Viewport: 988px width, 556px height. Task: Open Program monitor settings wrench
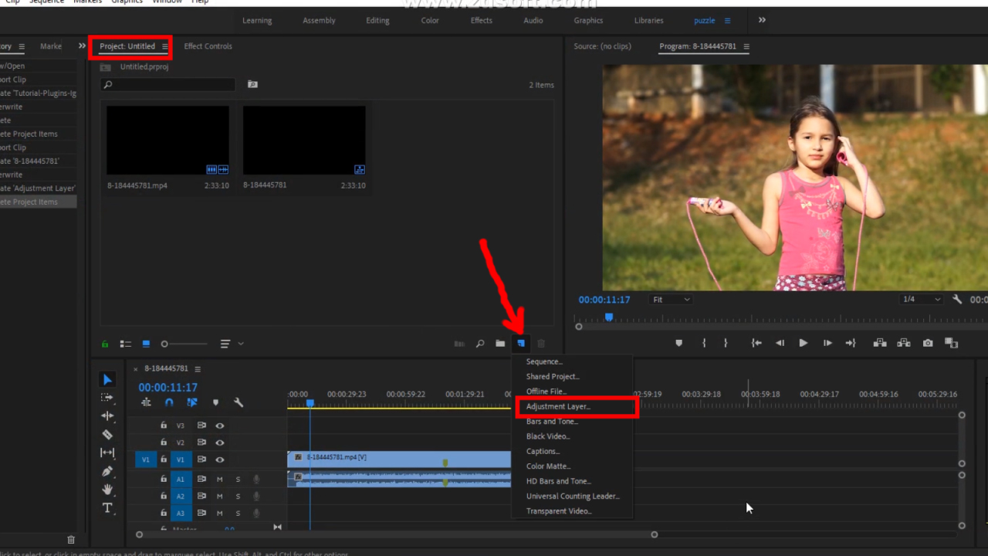957,300
